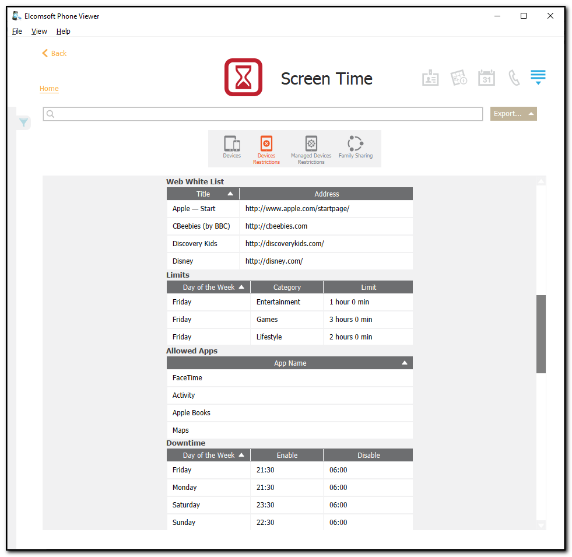Open the Devices section
This screenshot has height=557, width=572.
coord(231,148)
